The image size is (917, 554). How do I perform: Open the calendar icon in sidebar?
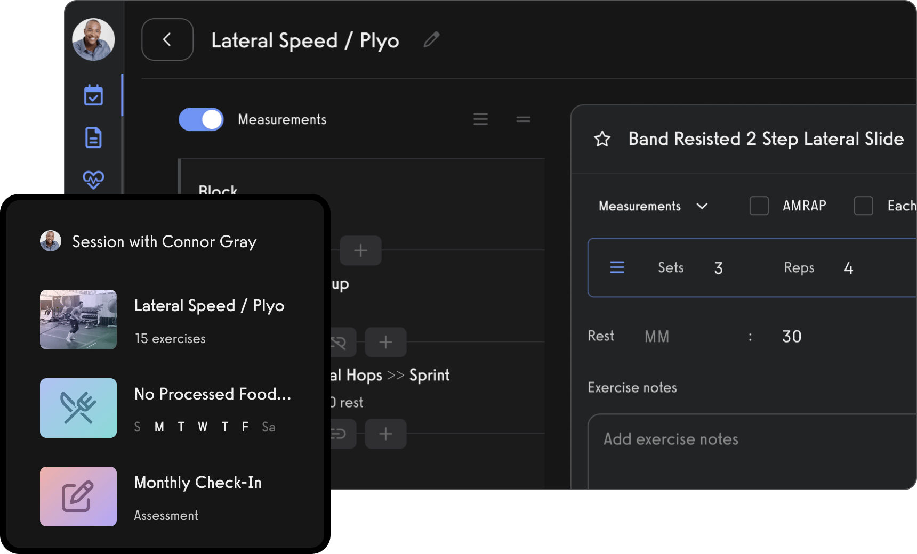pos(93,96)
